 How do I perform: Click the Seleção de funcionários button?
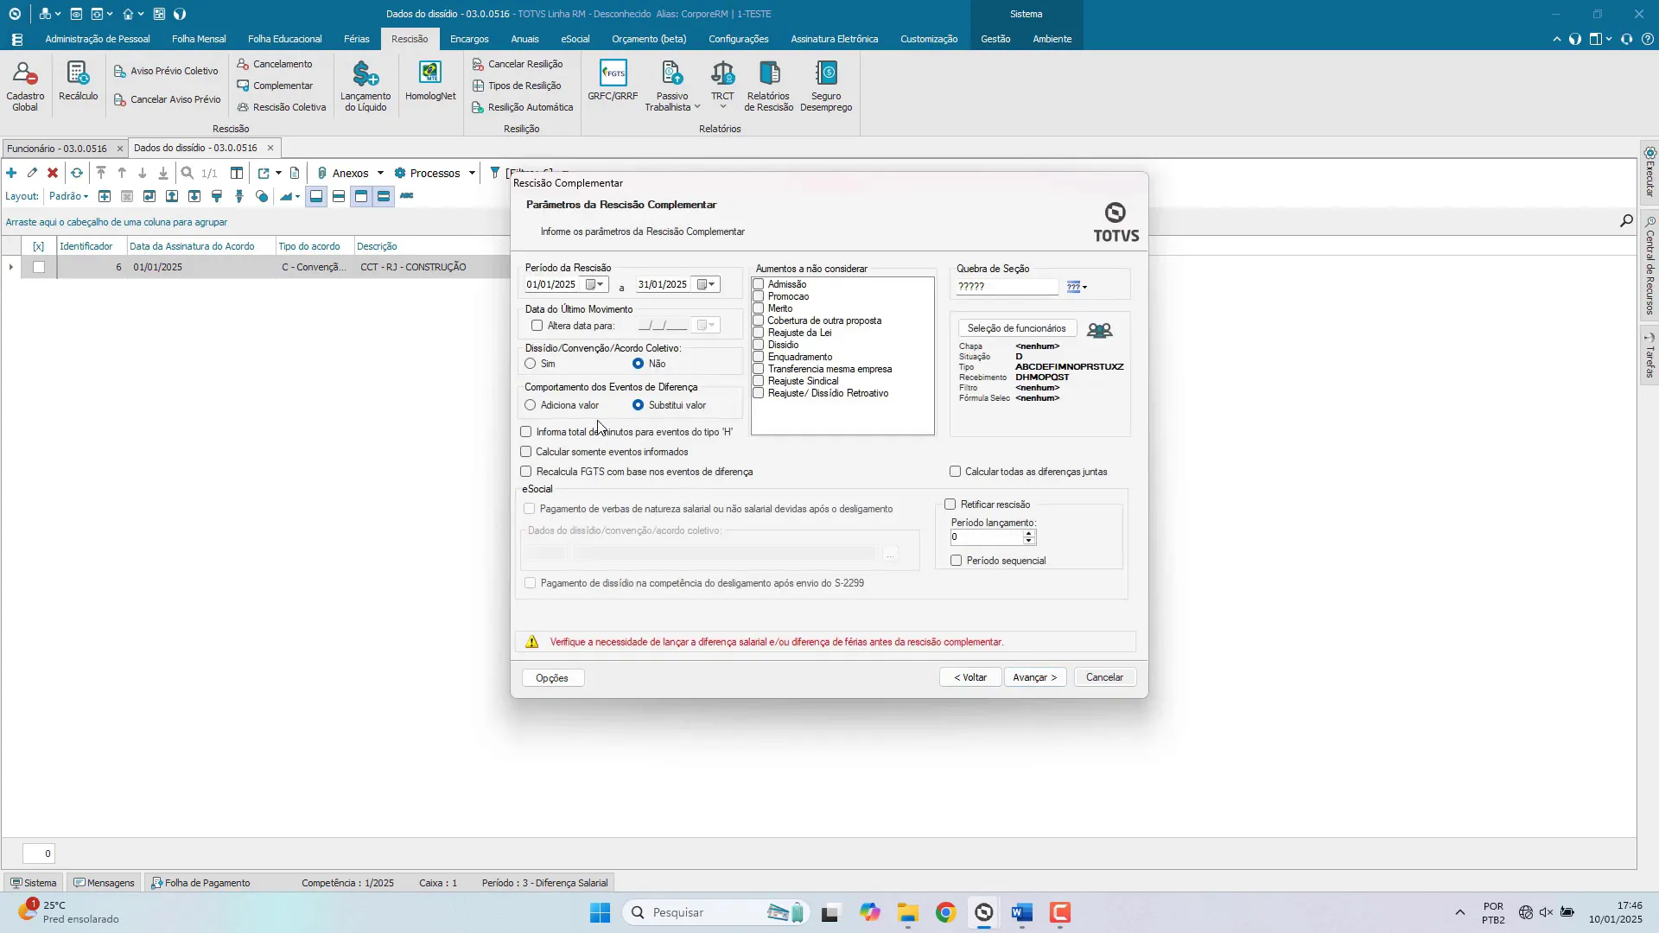point(1016,328)
